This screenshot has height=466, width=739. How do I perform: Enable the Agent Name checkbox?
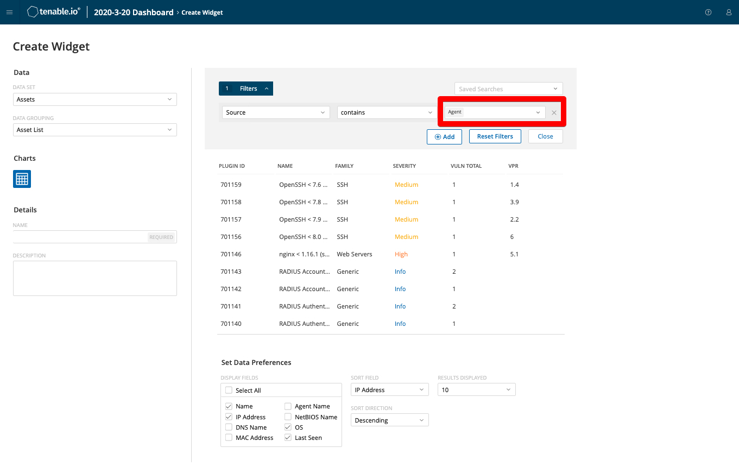(288, 406)
